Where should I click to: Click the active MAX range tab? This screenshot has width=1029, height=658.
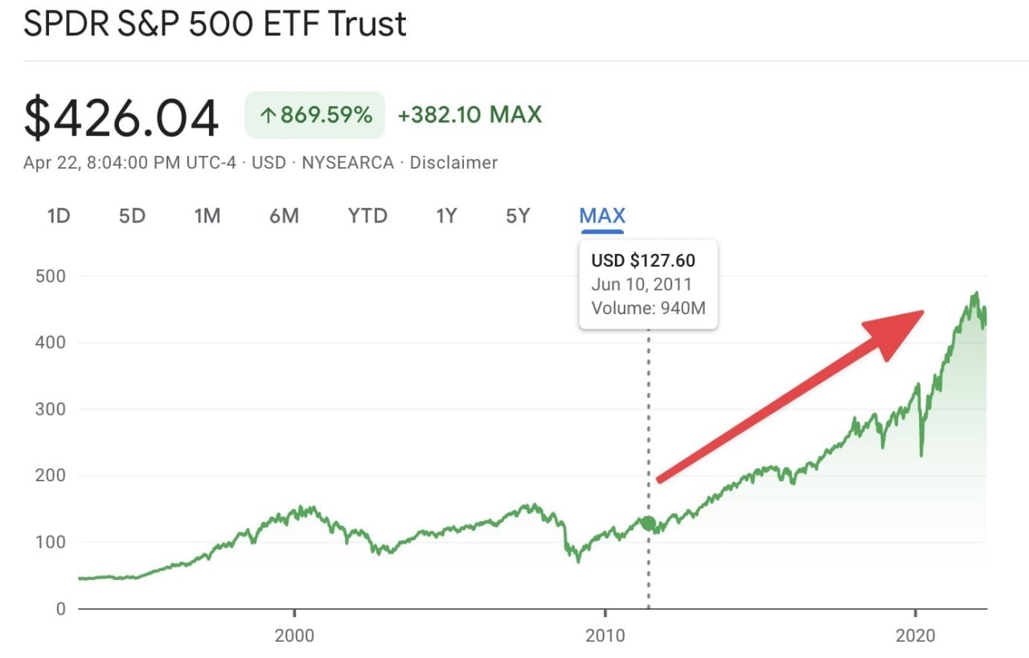pos(602,215)
